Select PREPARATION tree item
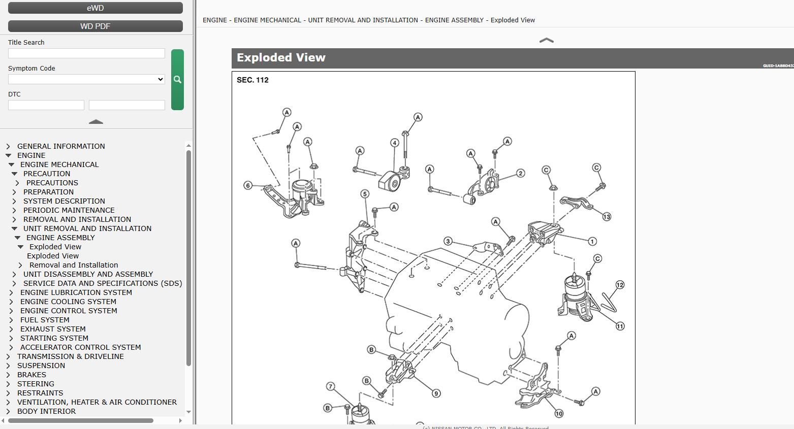 [x=48, y=192]
